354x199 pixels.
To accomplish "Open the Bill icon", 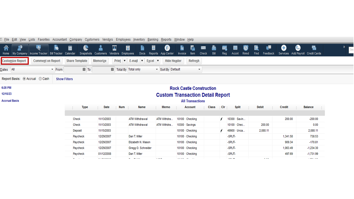I will [x=214, y=50].
